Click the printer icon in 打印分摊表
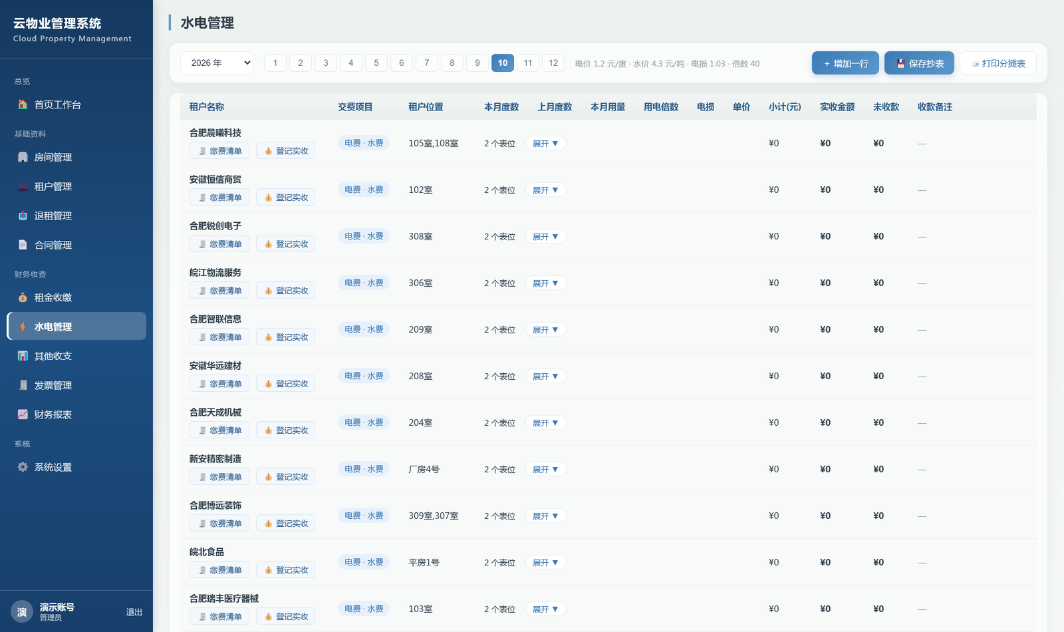 point(976,64)
